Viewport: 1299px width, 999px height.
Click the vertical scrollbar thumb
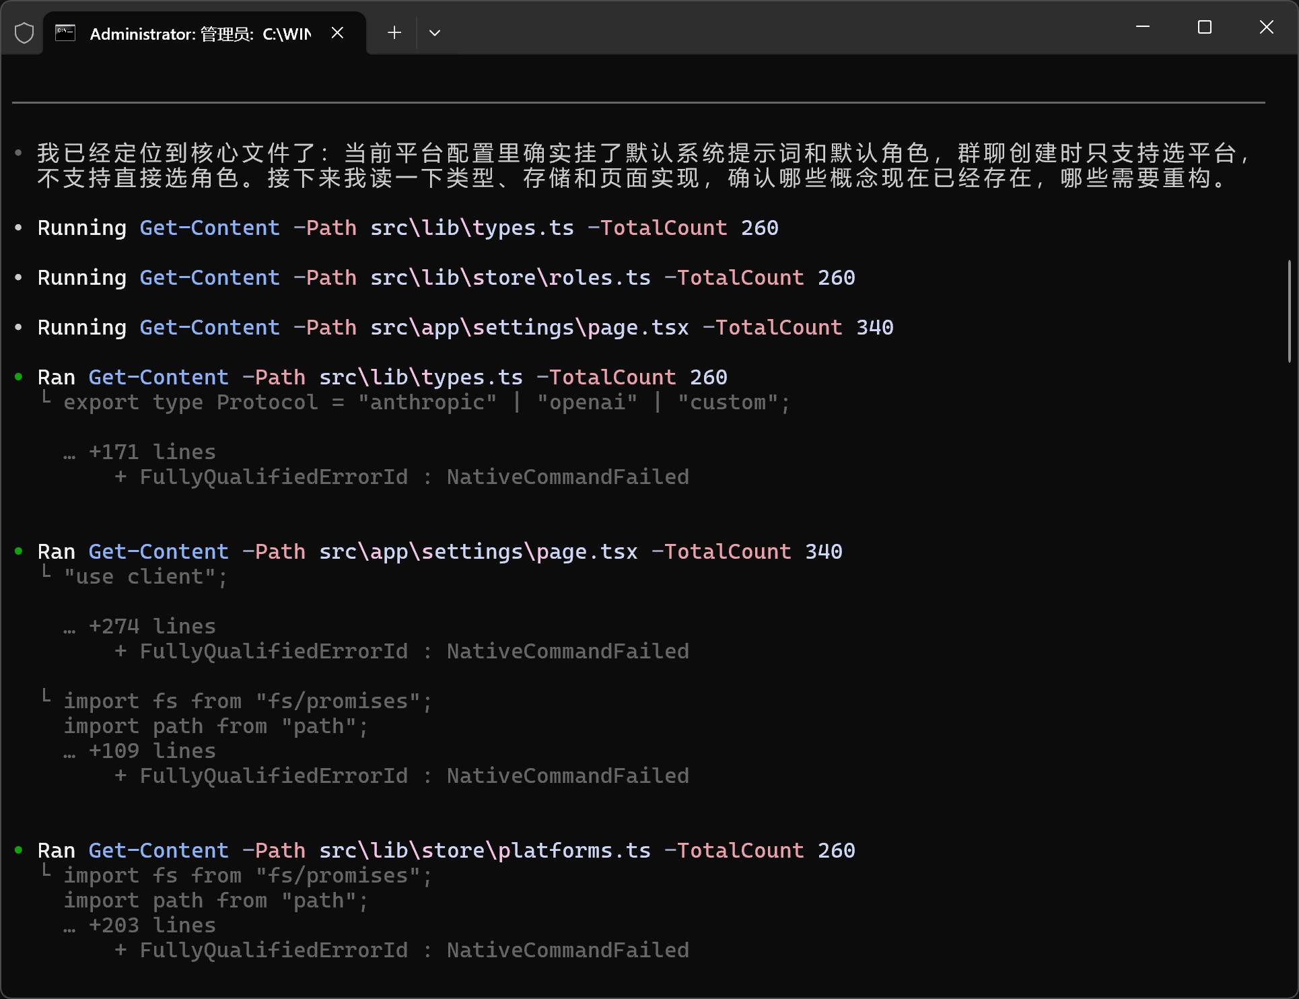point(1289,310)
